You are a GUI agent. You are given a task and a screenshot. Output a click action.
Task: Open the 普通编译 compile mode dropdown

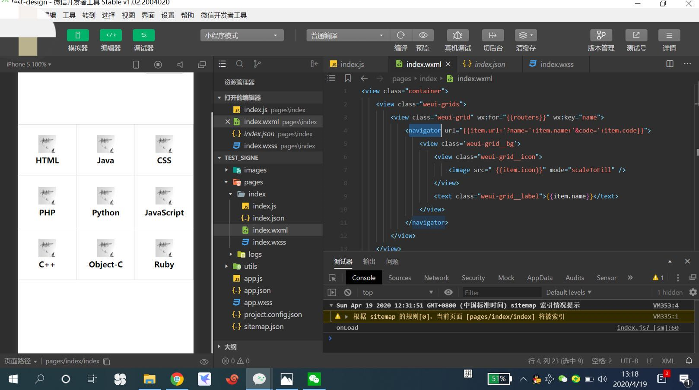[x=348, y=35]
